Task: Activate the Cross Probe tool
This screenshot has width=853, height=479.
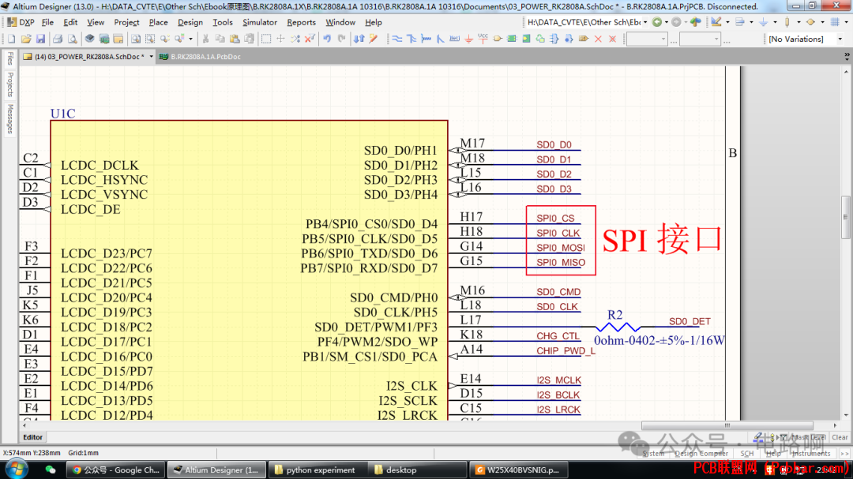Action: click(373, 39)
